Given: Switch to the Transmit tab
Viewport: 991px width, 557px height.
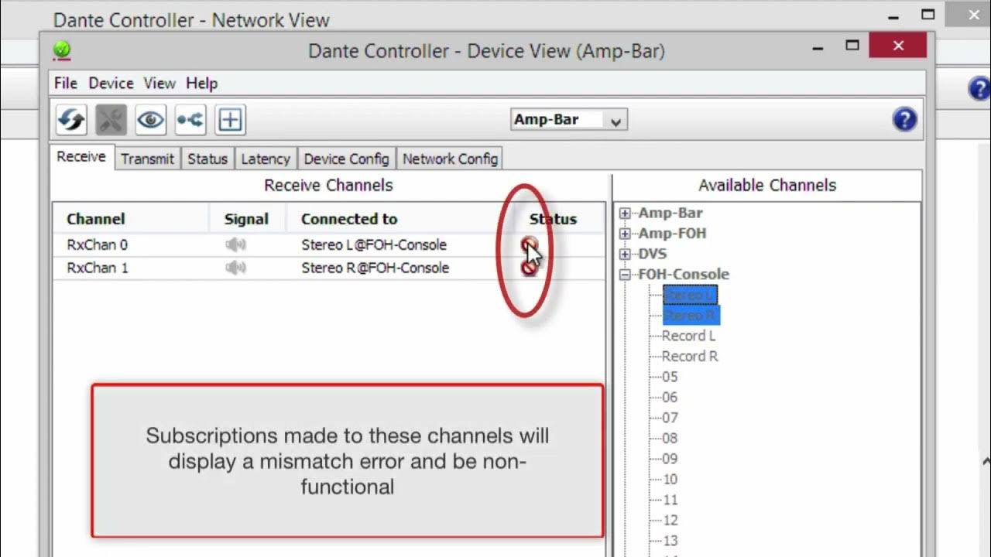Looking at the screenshot, I should pyautogui.click(x=147, y=159).
